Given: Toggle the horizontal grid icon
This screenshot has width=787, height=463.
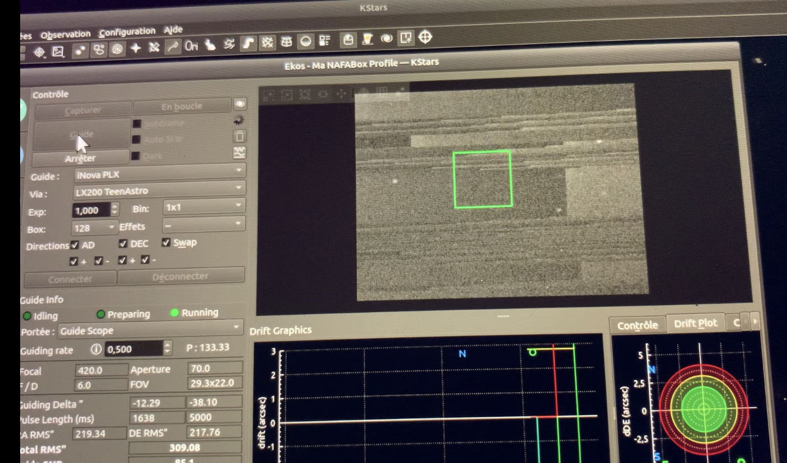Looking at the screenshot, I should pyautogui.click(x=287, y=41).
